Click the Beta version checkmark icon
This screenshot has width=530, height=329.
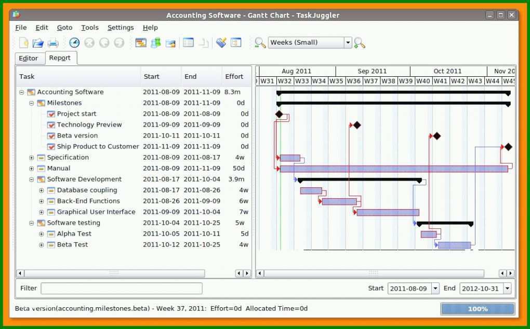coord(51,135)
